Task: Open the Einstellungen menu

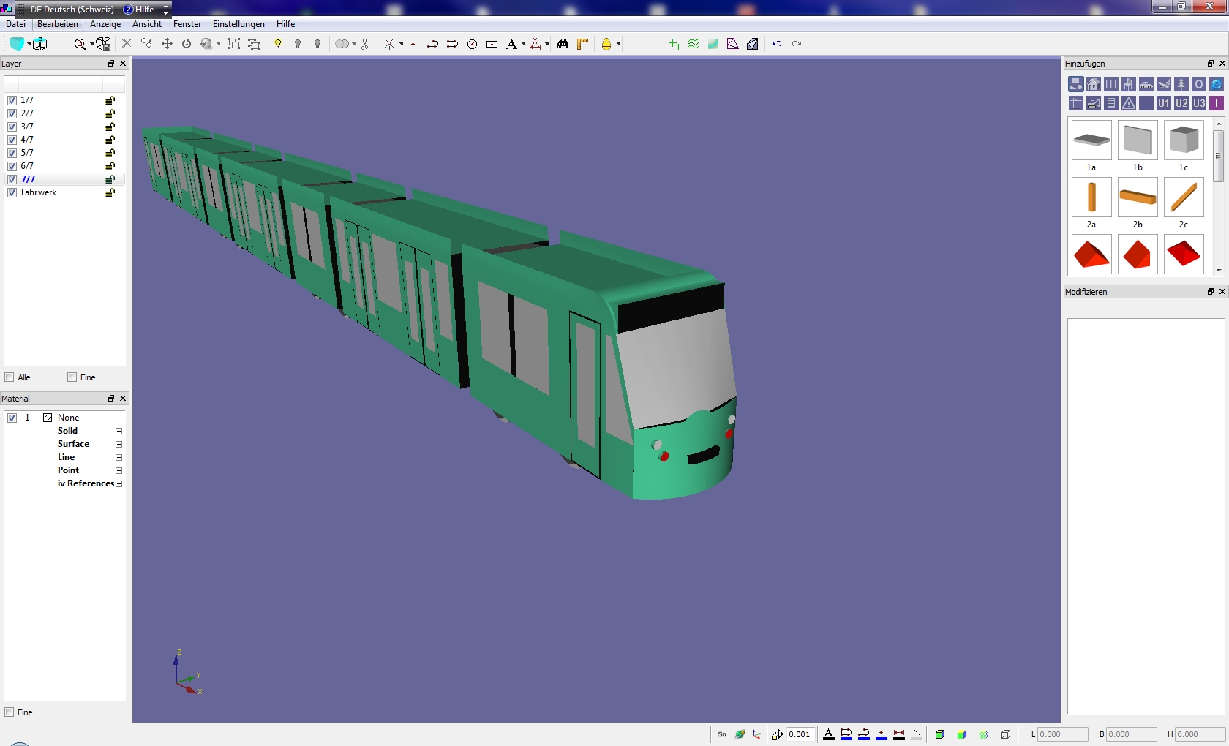Action: (x=238, y=24)
